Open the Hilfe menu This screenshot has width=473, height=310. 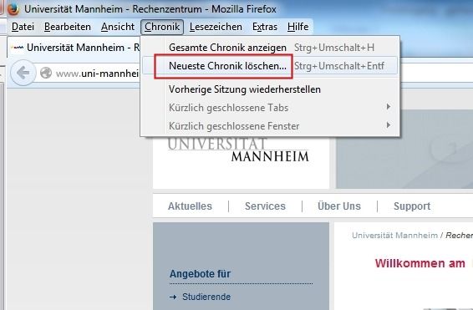tap(298, 27)
